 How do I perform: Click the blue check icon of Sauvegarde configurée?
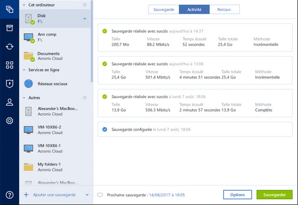pos(105,129)
